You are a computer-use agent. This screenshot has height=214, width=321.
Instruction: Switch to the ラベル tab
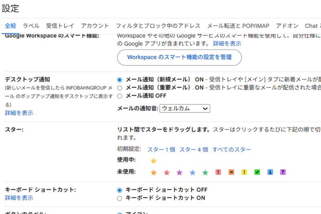click(x=31, y=26)
